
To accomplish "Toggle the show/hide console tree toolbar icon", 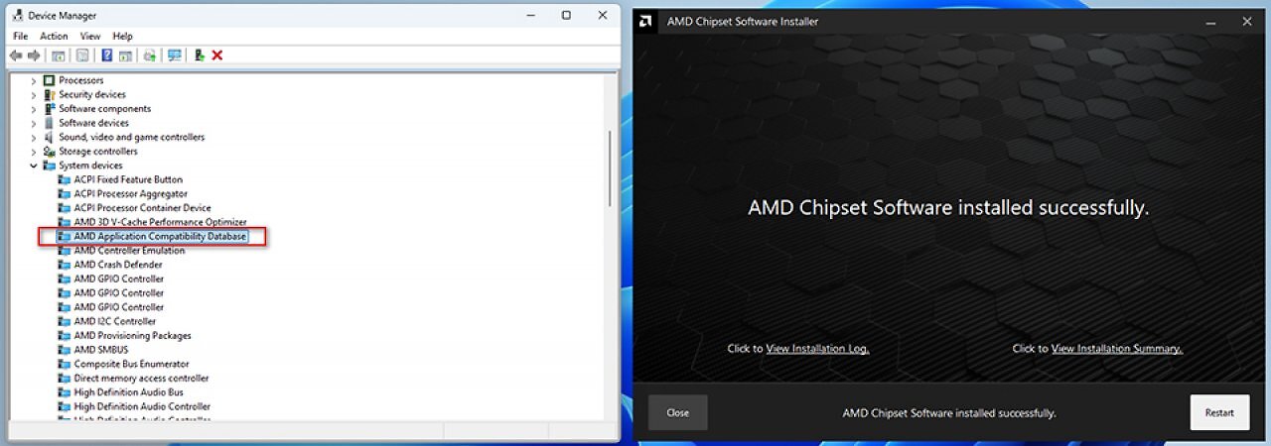I will click(x=59, y=56).
